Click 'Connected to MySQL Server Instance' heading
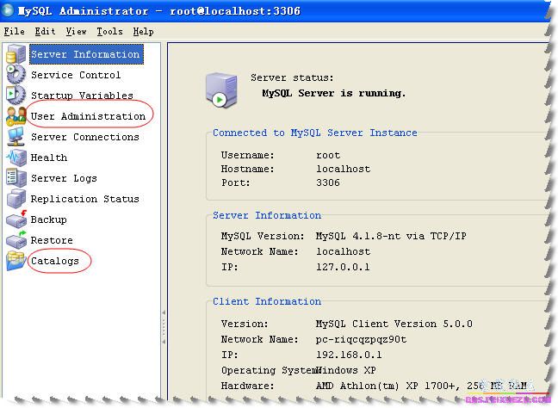This screenshot has width=558, height=408. pos(315,133)
